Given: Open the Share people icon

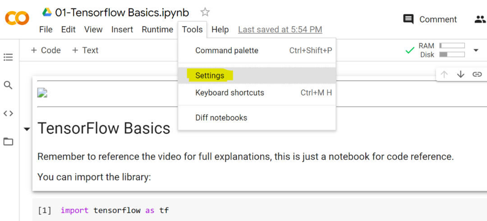Looking at the screenshot, I should (x=480, y=19).
